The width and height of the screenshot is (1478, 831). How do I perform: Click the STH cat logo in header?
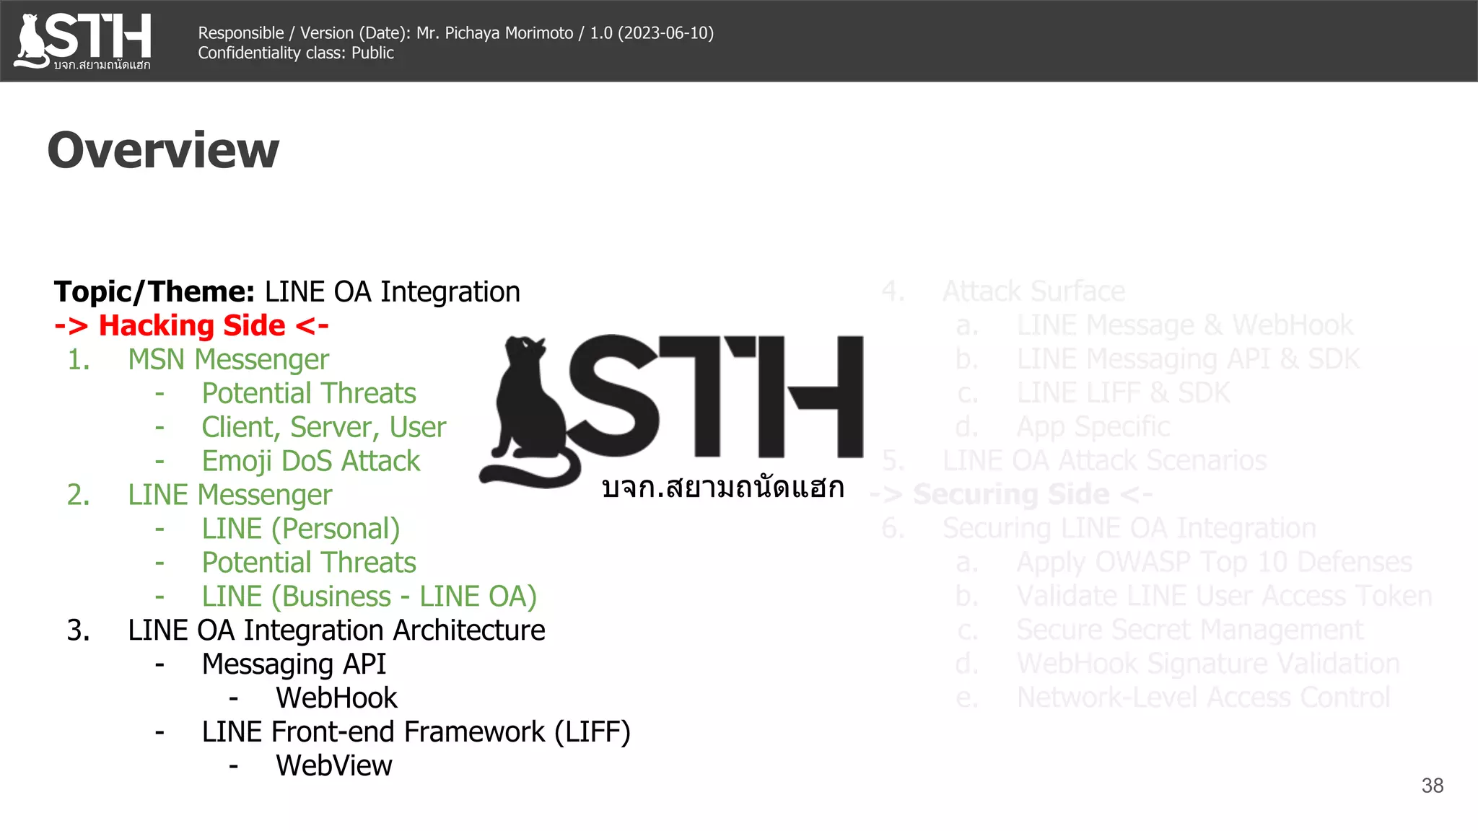click(83, 40)
